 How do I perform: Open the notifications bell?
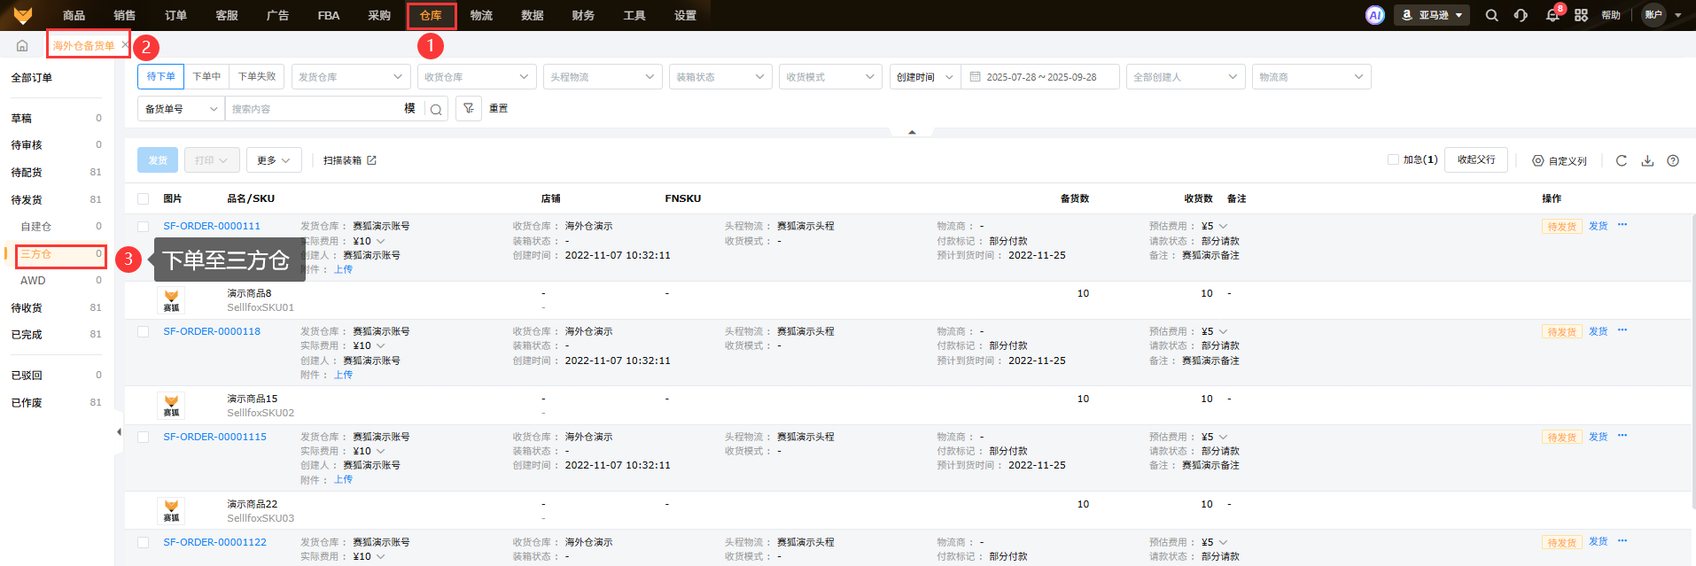(1552, 15)
